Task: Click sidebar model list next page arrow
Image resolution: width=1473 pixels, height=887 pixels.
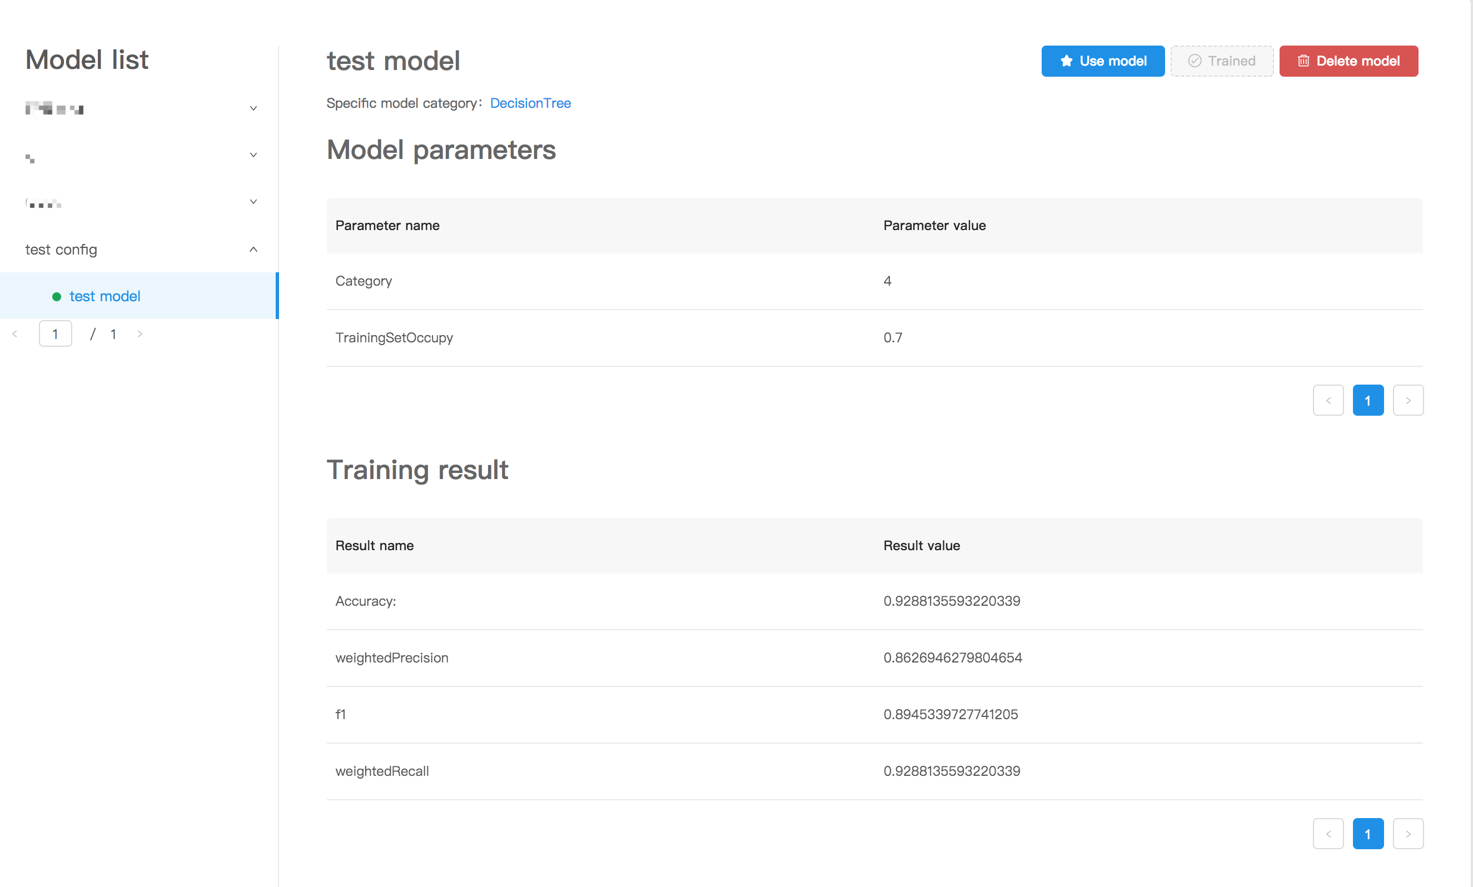Action: point(140,334)
